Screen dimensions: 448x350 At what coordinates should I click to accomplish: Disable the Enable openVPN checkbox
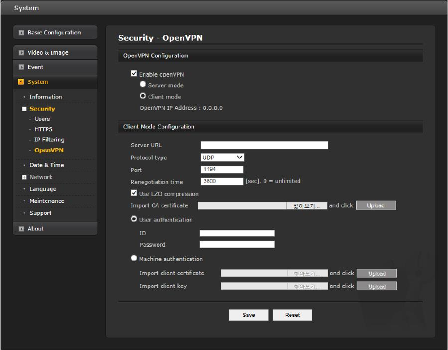click(134, 74)
